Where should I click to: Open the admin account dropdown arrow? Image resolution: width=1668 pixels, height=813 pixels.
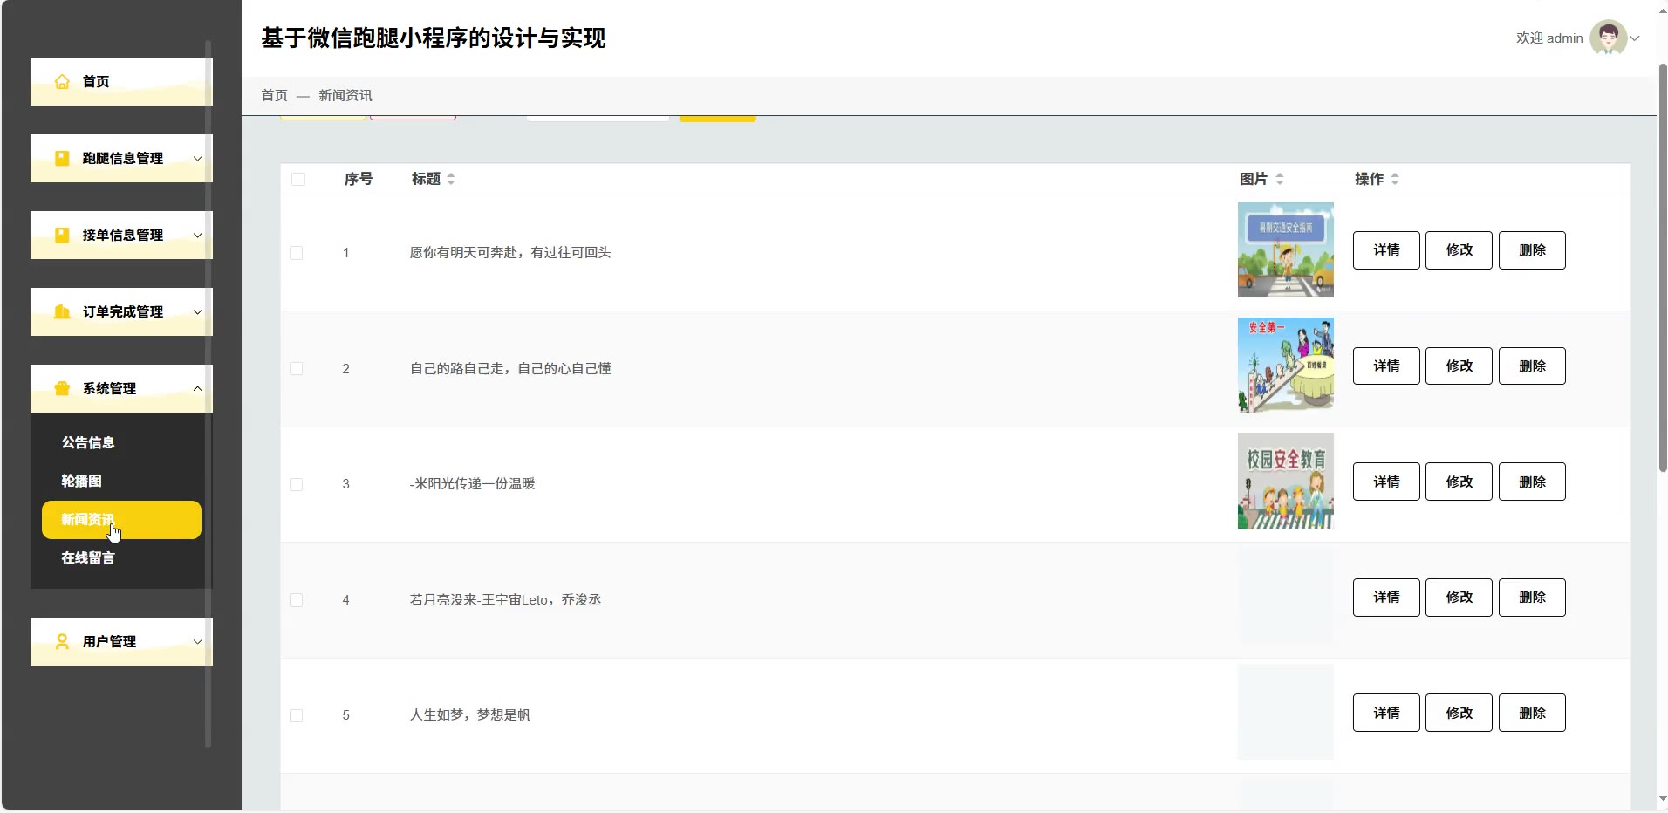(1635, 38)
